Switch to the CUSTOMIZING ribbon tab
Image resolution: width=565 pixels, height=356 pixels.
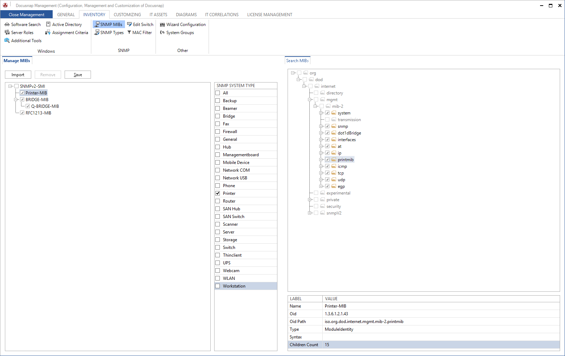tap(127, 14)
